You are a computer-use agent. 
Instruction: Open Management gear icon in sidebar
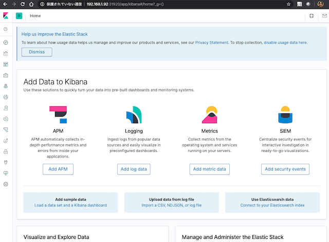6,184
